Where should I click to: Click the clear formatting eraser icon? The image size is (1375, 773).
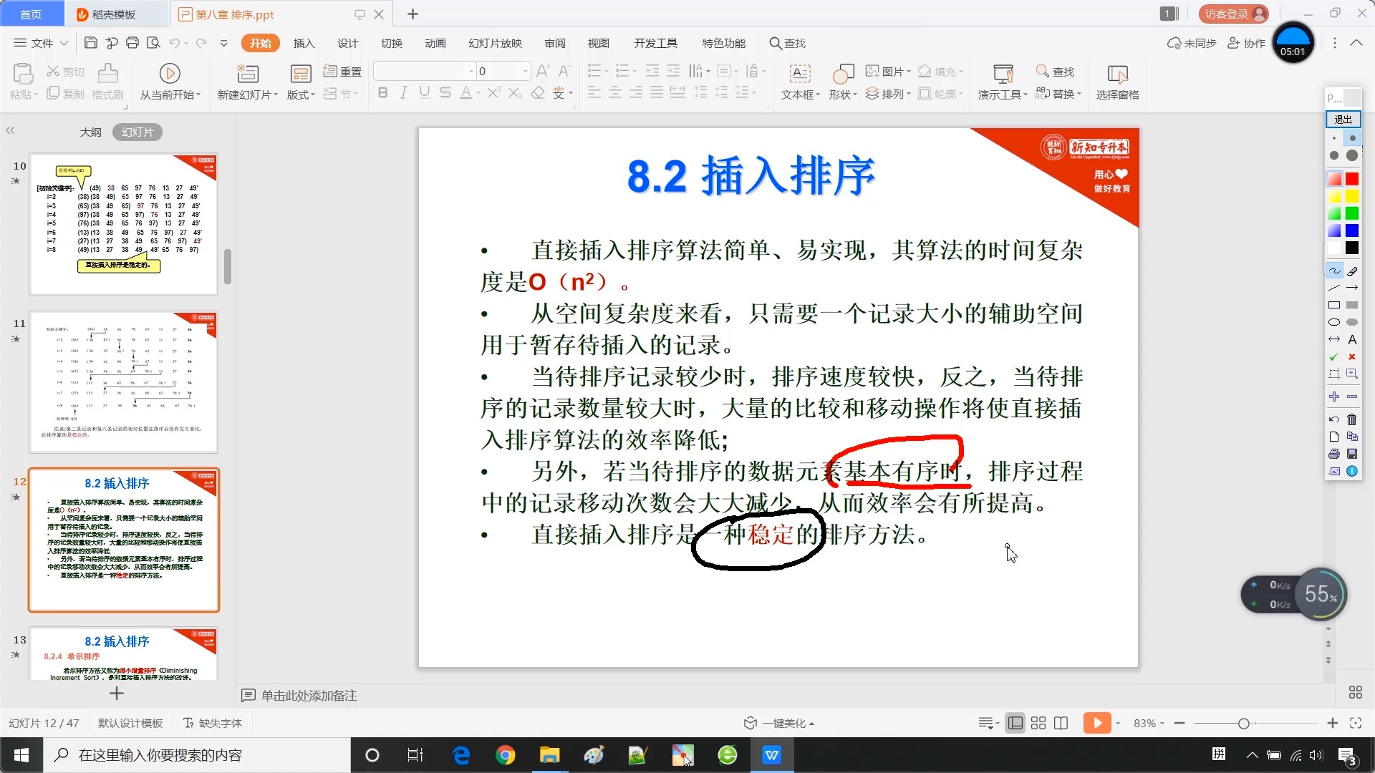click(538, 93)
